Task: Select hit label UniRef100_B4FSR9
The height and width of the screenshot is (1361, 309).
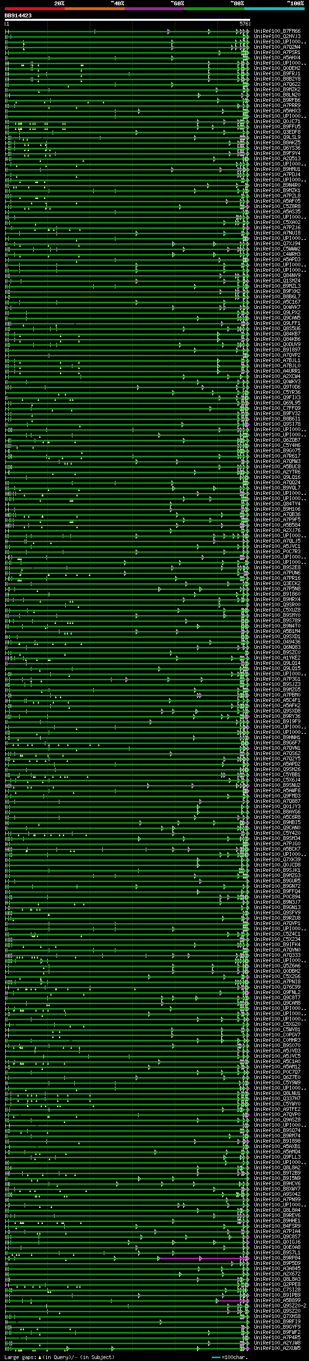Action: [277, 1226]
